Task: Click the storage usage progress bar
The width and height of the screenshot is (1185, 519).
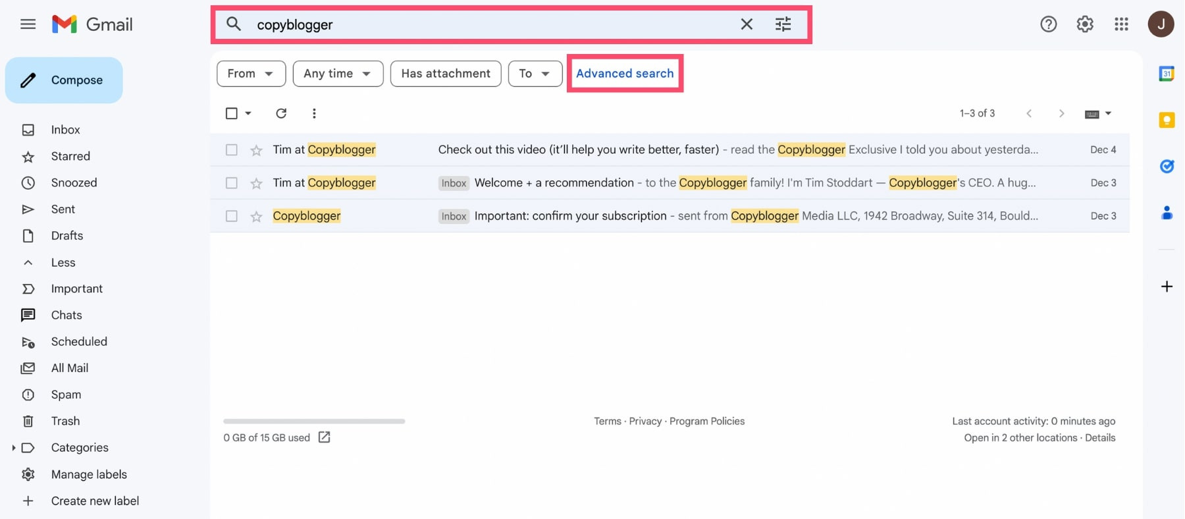Action: (314, 421)
